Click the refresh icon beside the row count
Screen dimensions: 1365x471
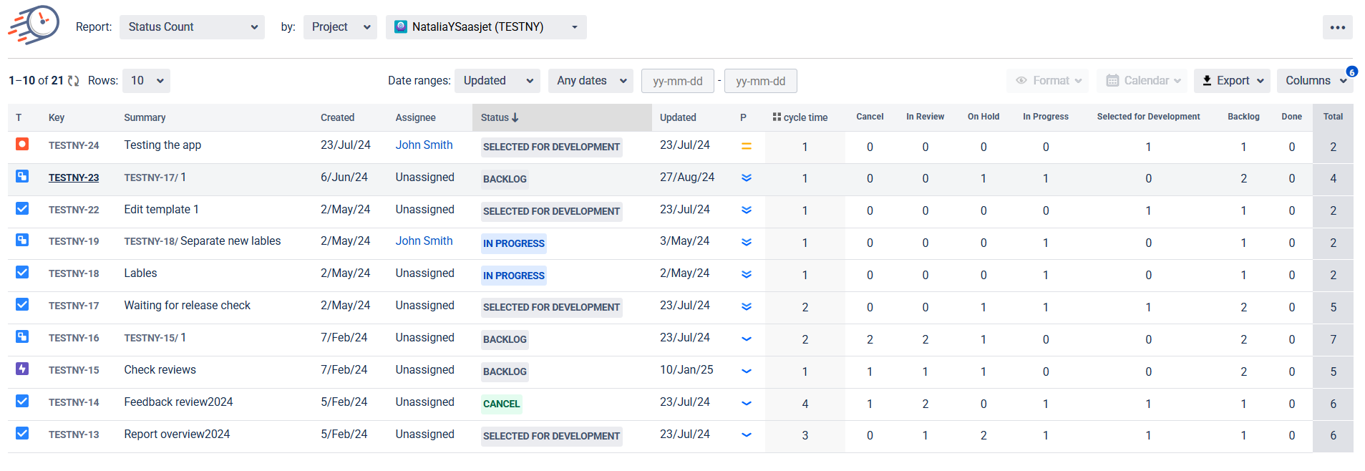[74, 81]
